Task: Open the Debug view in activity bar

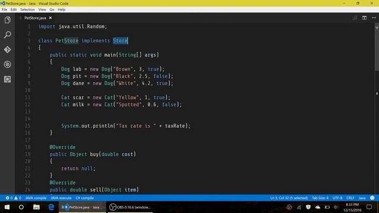Action: click(7, 64)
